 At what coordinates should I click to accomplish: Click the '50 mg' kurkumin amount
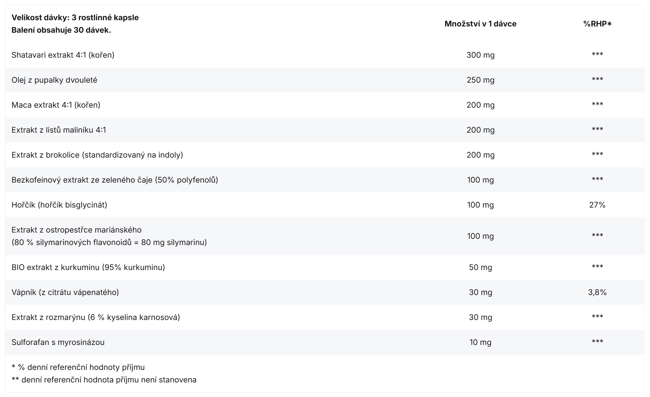click(x=480, y=267)
